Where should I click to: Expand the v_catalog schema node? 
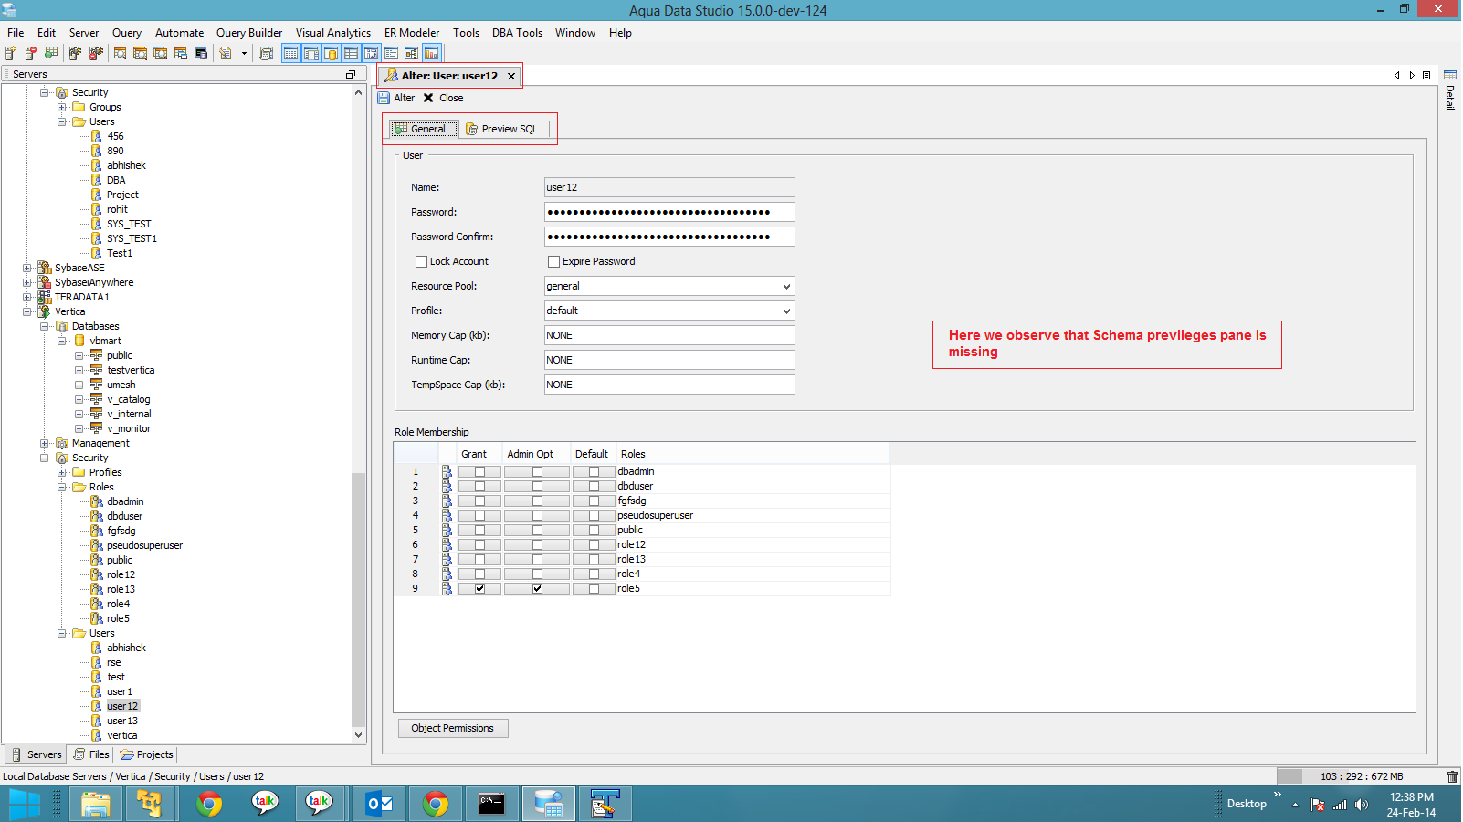(79, 399)
